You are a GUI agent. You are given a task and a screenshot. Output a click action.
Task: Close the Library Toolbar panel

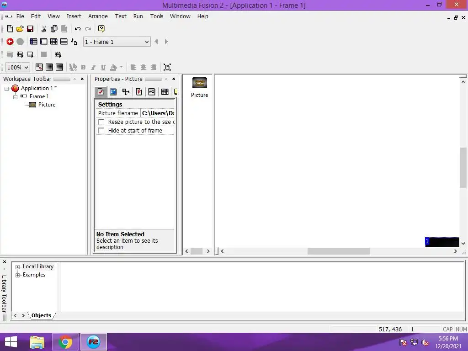click(x=5, y=262)
